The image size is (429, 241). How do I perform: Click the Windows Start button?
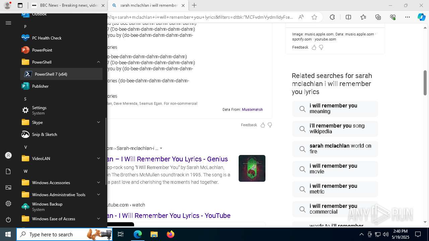click(8, 234)
